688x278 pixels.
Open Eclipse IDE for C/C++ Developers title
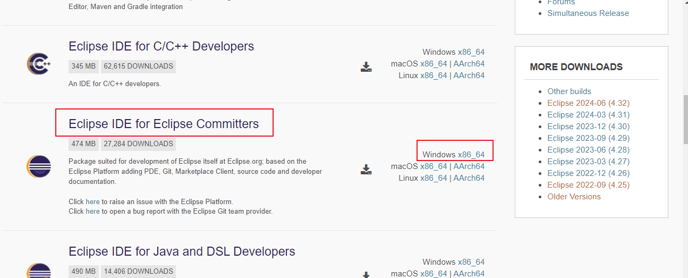(162, 46)
